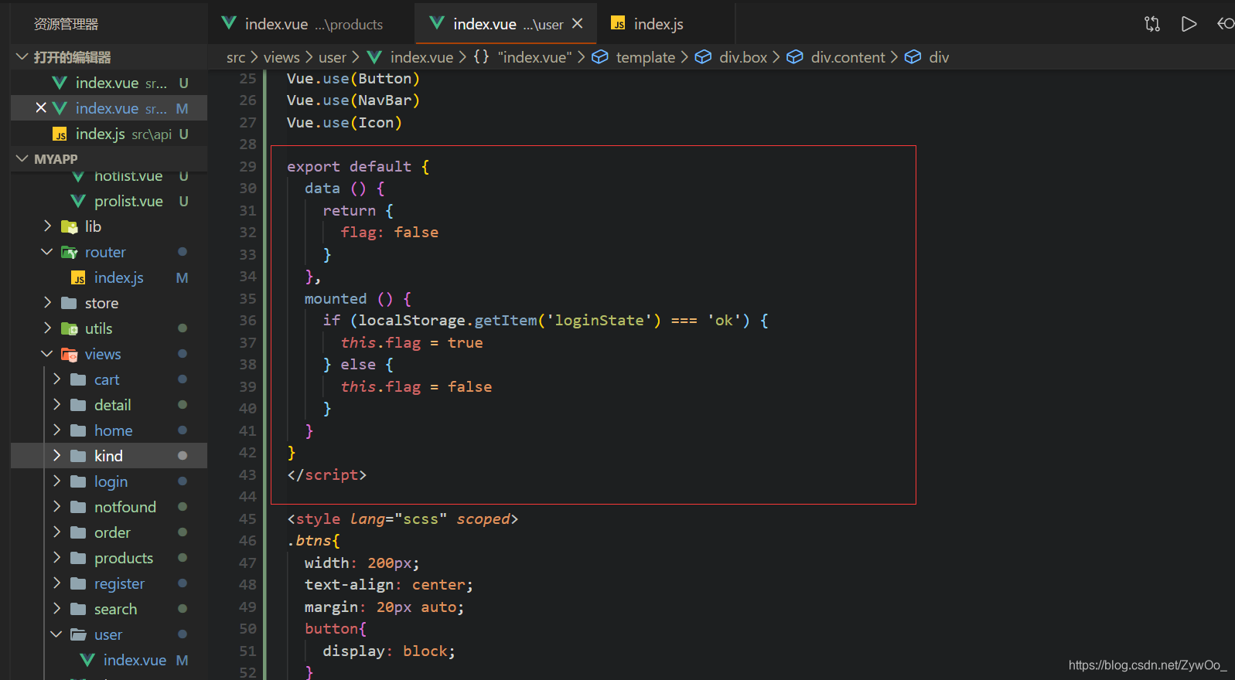
Task: Click the go back arrow icon at top right
Action: coord(1225,24)
